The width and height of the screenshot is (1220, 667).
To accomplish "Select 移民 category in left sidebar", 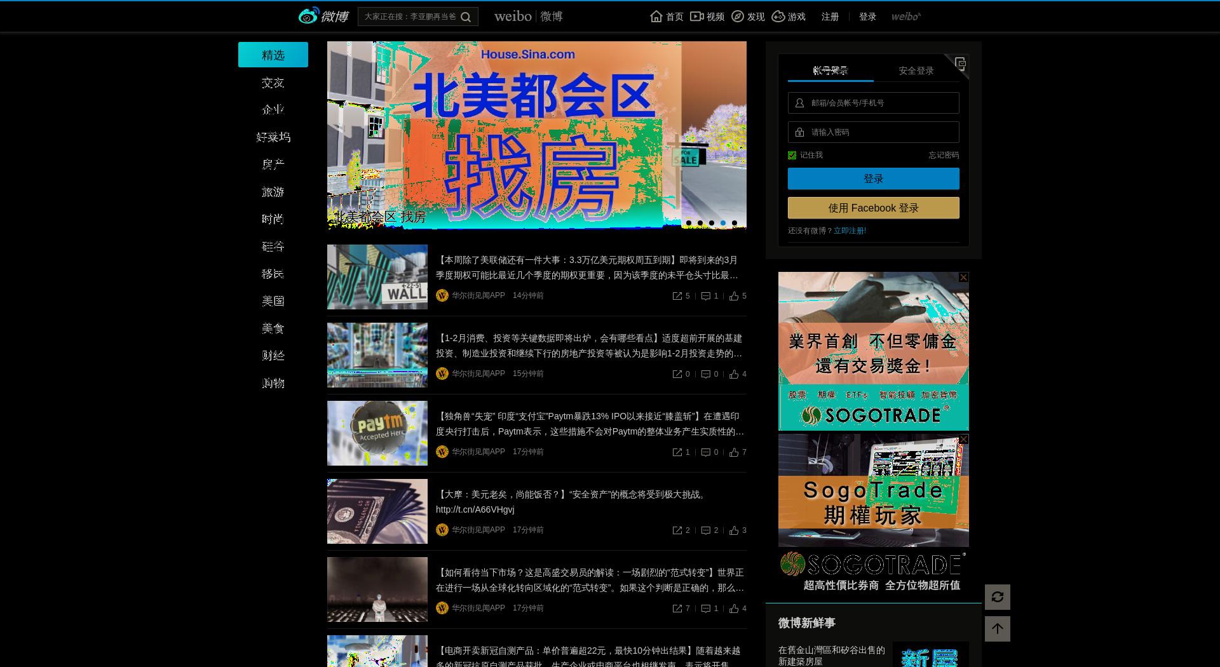I will [x=273, y=274].
